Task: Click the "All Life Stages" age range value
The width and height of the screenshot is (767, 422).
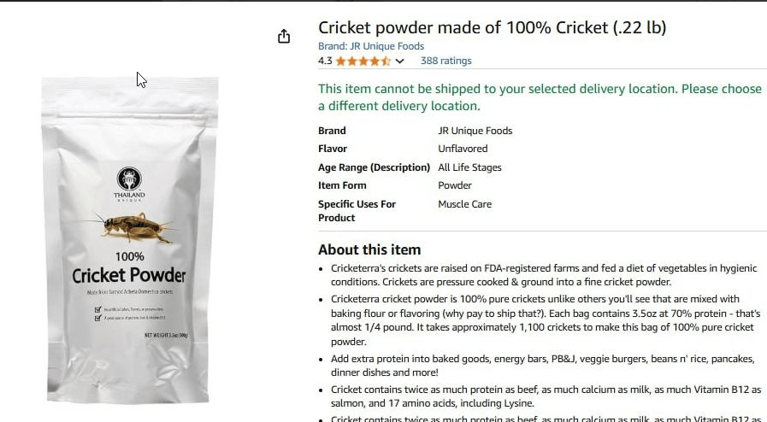Action: click(x=469, y=167)
